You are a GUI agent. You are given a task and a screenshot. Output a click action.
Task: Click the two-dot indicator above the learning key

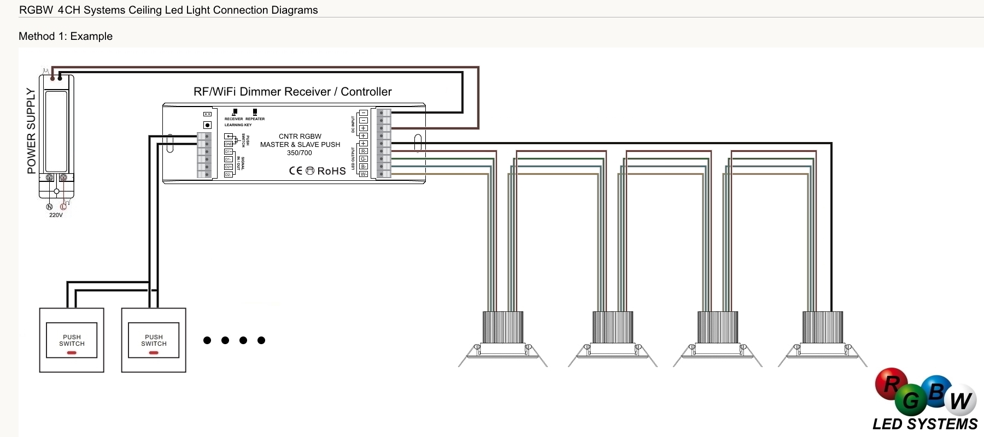[207, 114]
